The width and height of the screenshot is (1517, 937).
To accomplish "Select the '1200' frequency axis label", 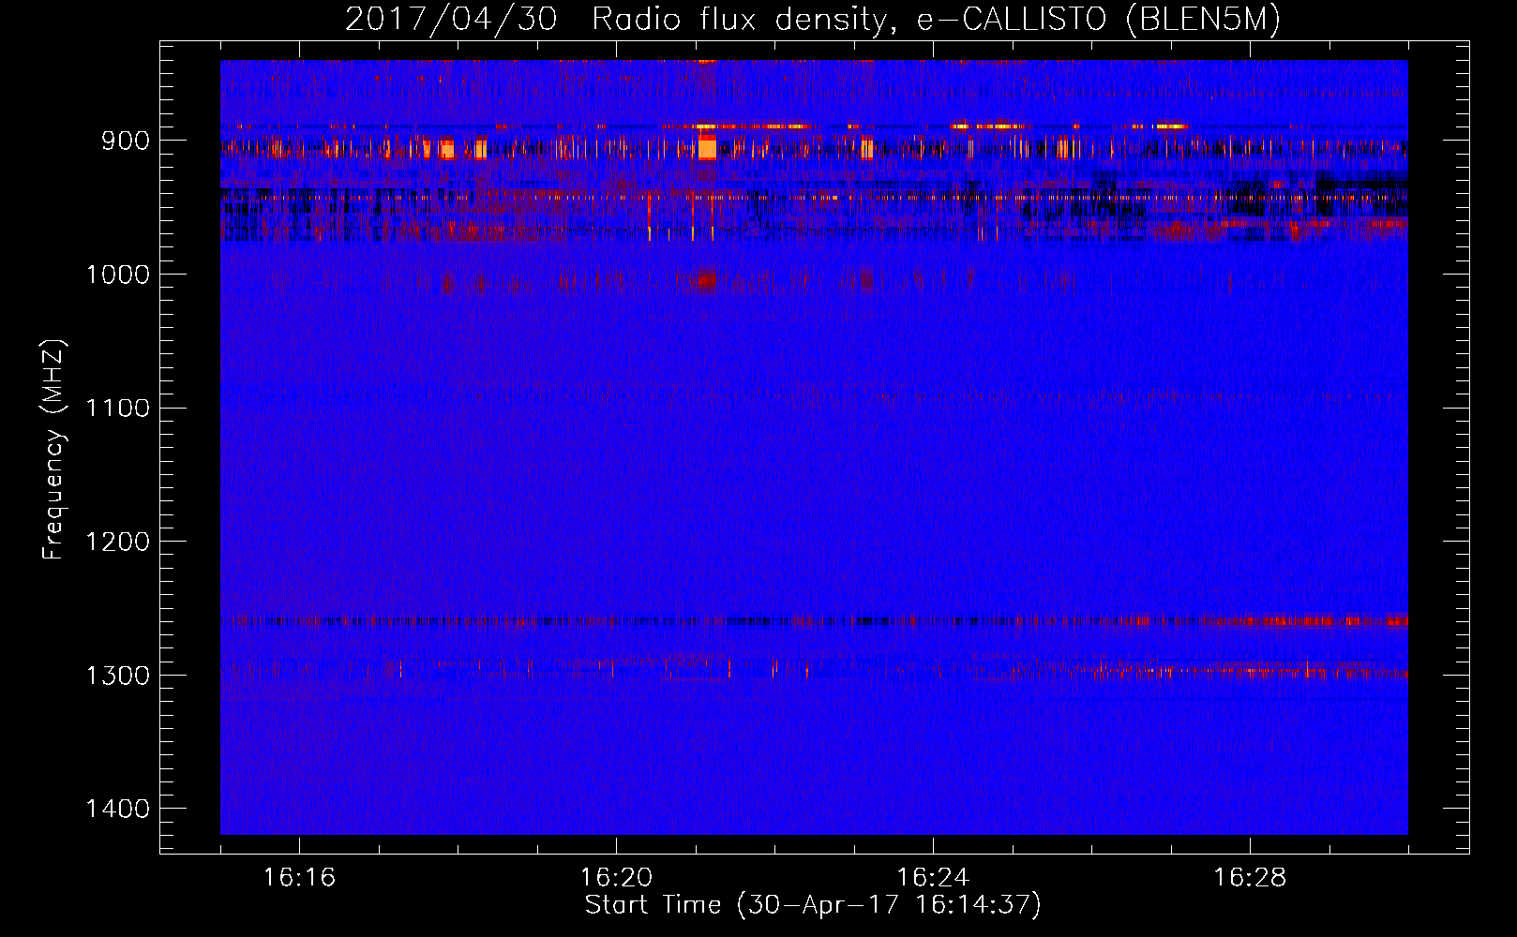I will (118, 542).
